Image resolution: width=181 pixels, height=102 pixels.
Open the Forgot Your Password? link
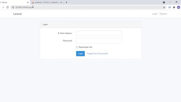tap(97, 54)
